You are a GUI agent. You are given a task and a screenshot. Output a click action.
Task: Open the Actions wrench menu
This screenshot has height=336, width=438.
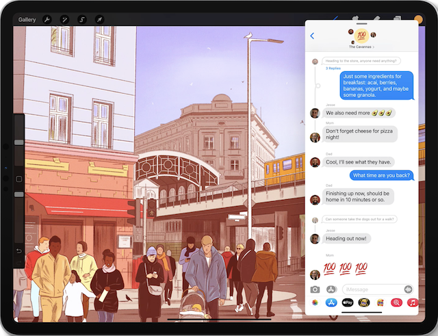(47, 20)
